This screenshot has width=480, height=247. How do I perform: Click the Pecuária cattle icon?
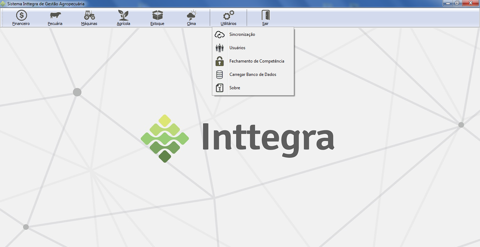55,15
